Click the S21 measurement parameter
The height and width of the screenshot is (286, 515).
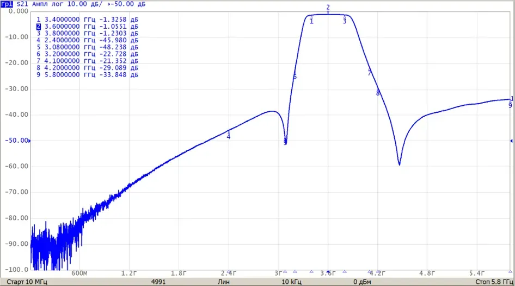click(22, 4)
